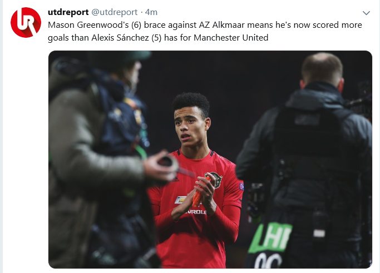Click the utdreport display name
This screenshot has height=273, width=380.
(68, 12)
